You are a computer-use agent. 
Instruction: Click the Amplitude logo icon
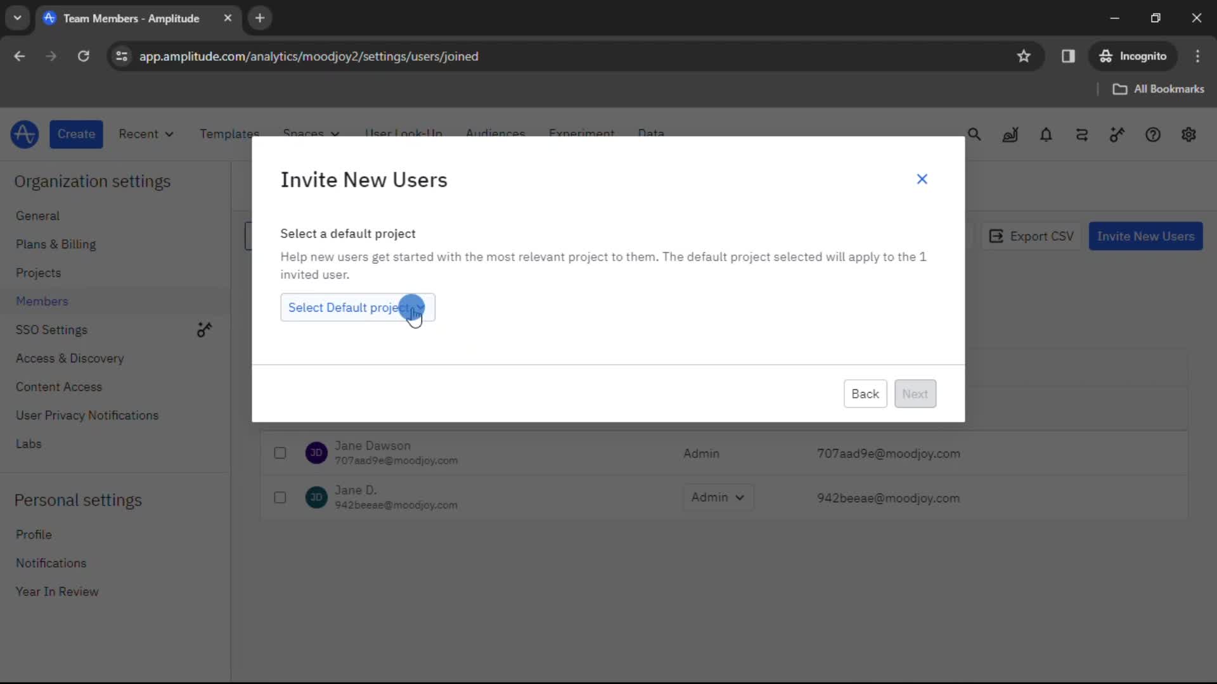coord(24,134)
